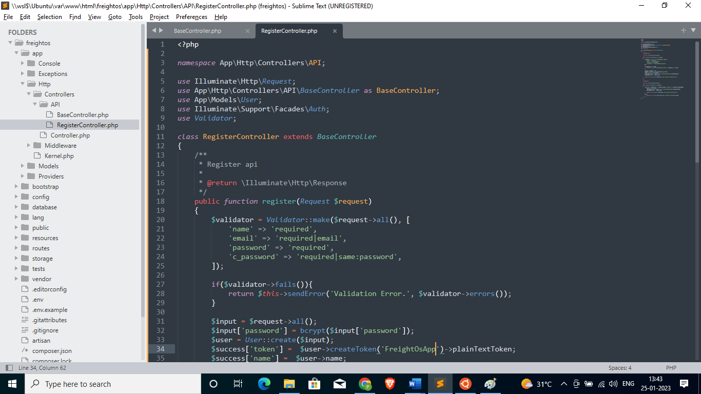
Task: Go to next tab with right arrow
Action: (x=161, y=31)
